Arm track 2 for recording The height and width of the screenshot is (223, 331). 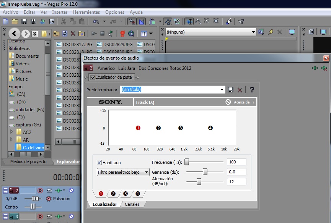pyautogui.click(x=40, y=191)
